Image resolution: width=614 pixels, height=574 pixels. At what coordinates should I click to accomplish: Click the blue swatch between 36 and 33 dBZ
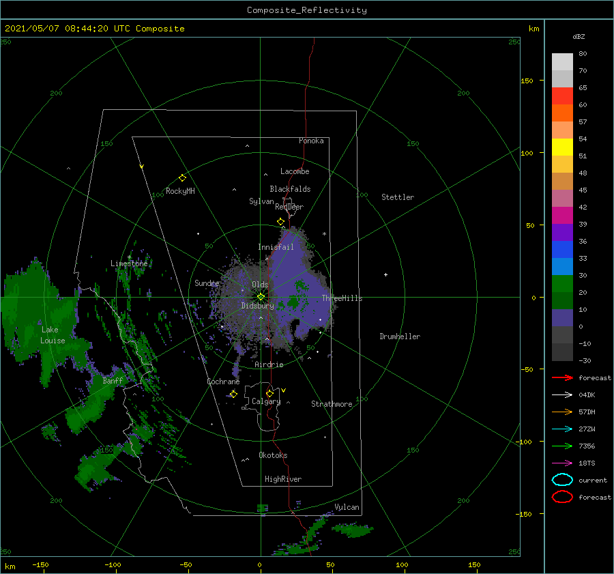click(562, 250)
